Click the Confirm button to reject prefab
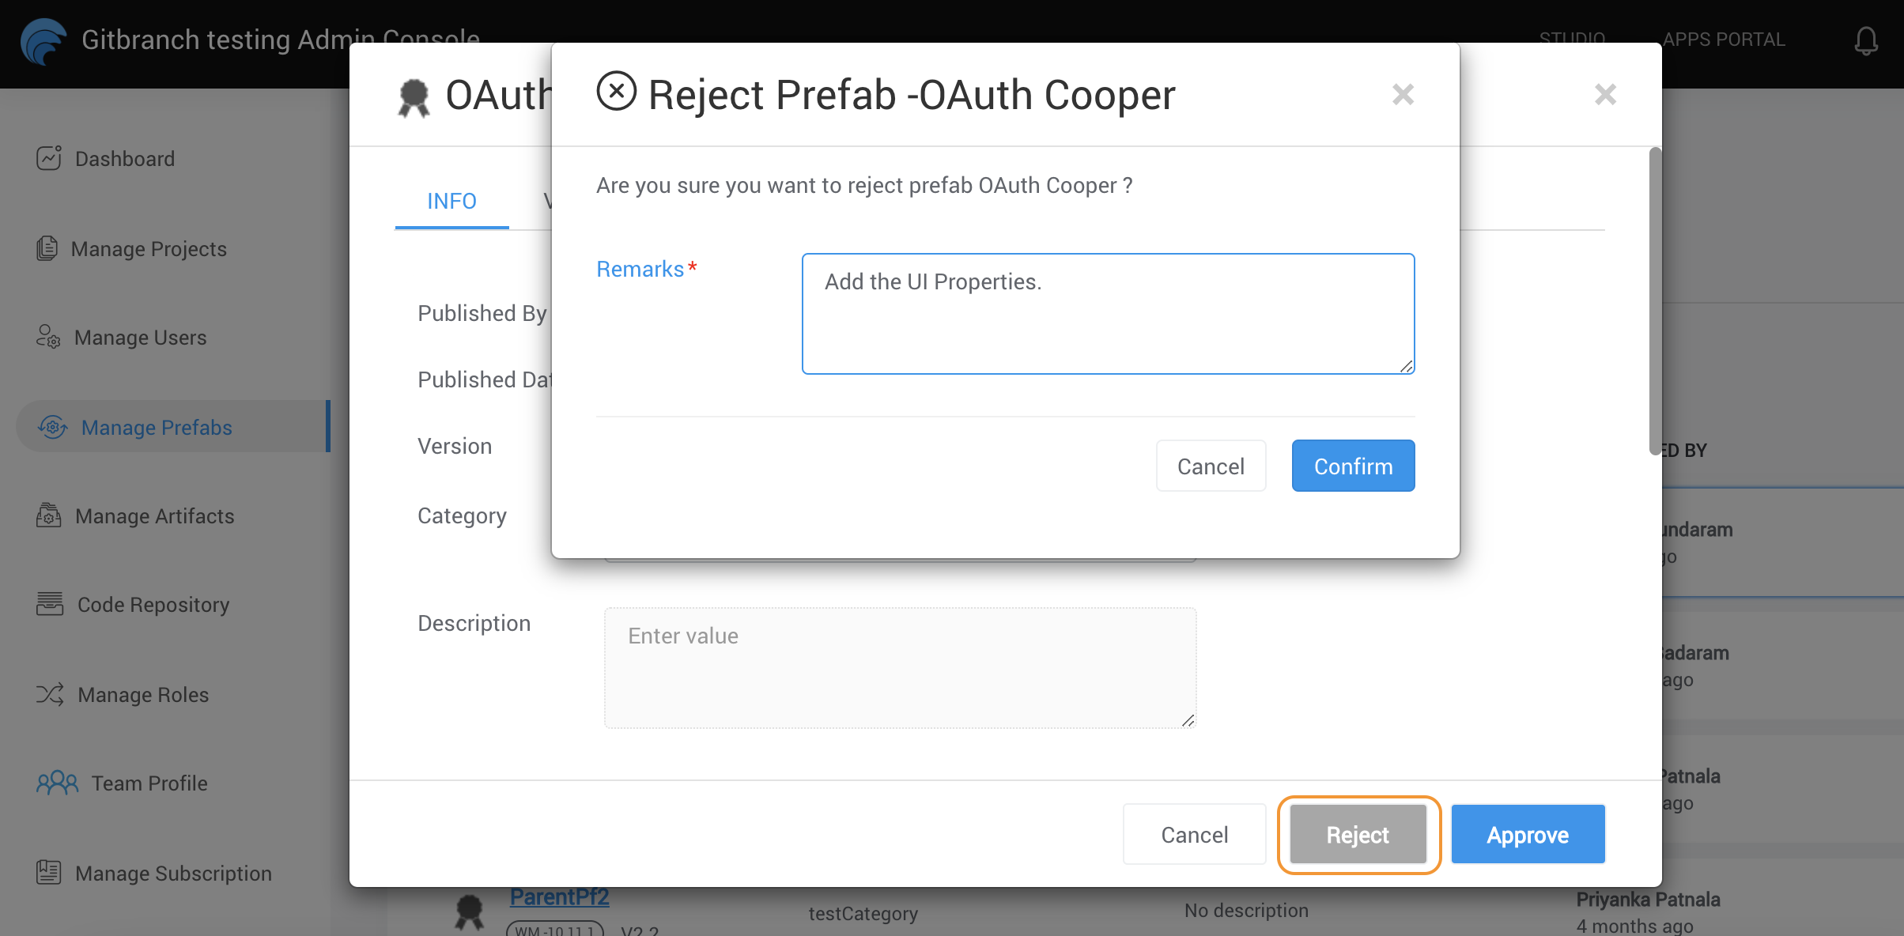1904x936 pixels. tap(1353, 465)
